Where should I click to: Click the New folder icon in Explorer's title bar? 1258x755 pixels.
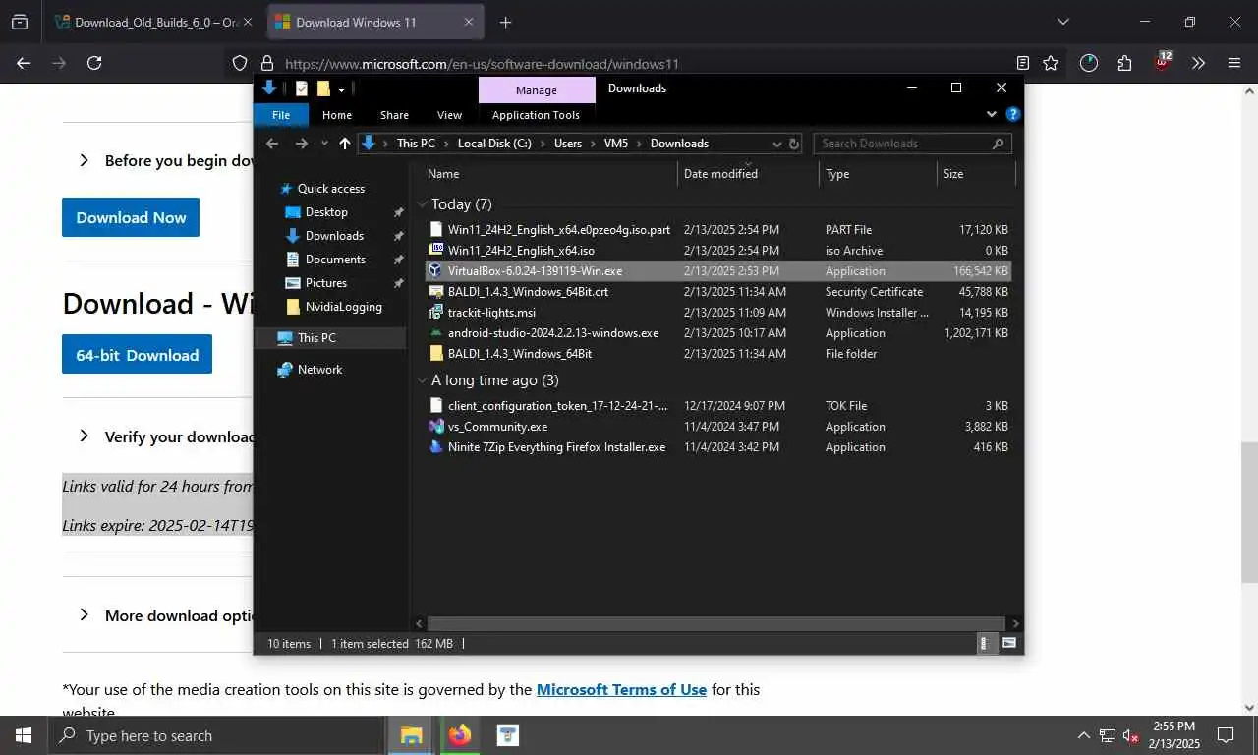(322, 88)
